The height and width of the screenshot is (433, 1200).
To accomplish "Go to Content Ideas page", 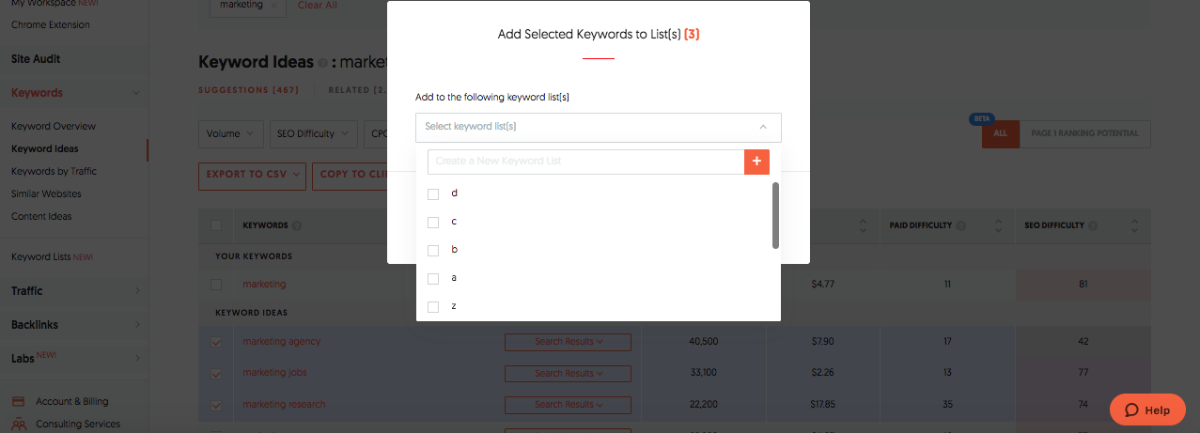I will point(41,217).
